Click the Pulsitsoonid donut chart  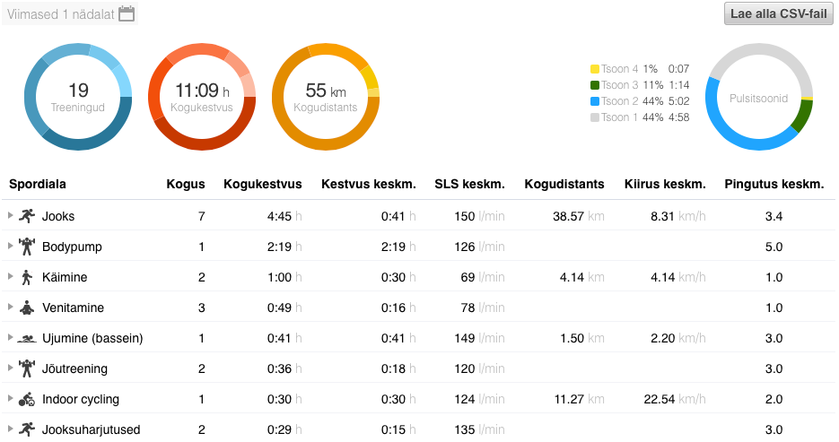(x=758, y=97)
